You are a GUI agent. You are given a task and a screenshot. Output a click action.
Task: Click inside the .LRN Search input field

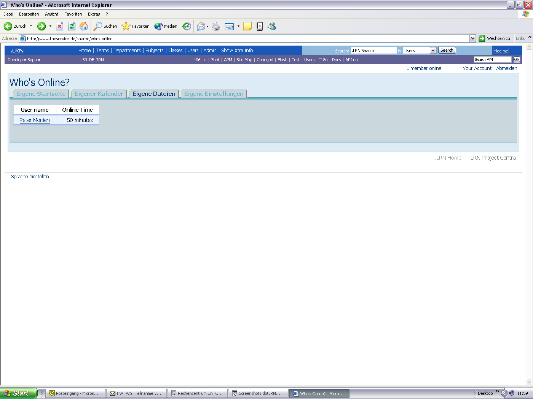[373, 50]
